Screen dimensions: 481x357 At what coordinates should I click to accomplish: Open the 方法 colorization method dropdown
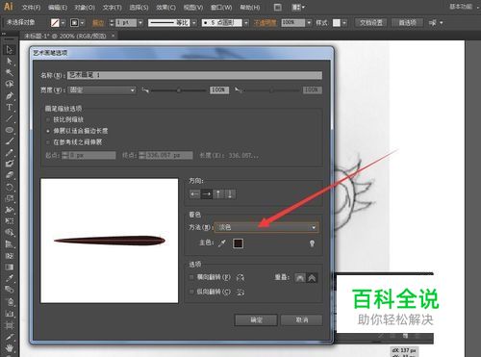click(266, 227)
